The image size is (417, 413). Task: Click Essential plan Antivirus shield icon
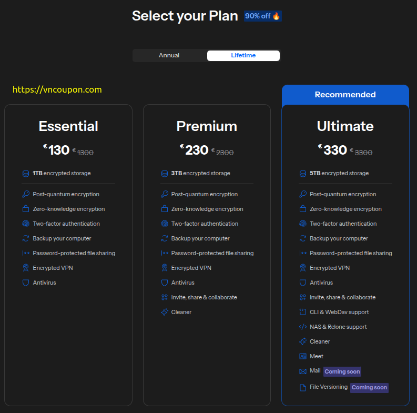(26, 283)
